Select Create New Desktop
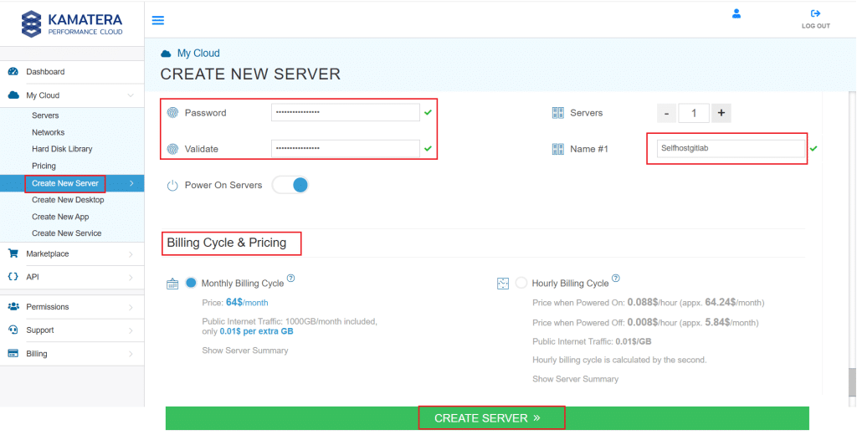This screenshot has width=857, height=435. (x=68, y=200)
